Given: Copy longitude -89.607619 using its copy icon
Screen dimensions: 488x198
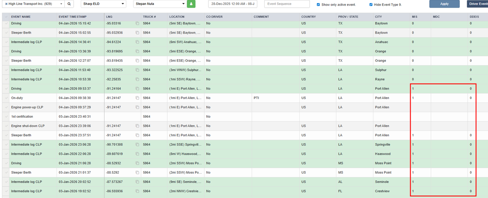Looking at the screenshot, I should [x=137, y=154].
